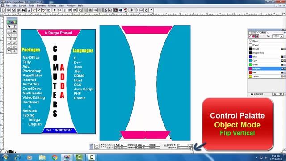The width and height of the screenshot is (286, 161).
Task: Click the Spelling check toolbar icon
Action: 44,10
